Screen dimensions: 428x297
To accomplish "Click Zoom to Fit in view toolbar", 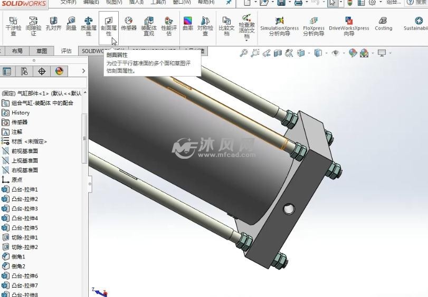I will 243,53.
